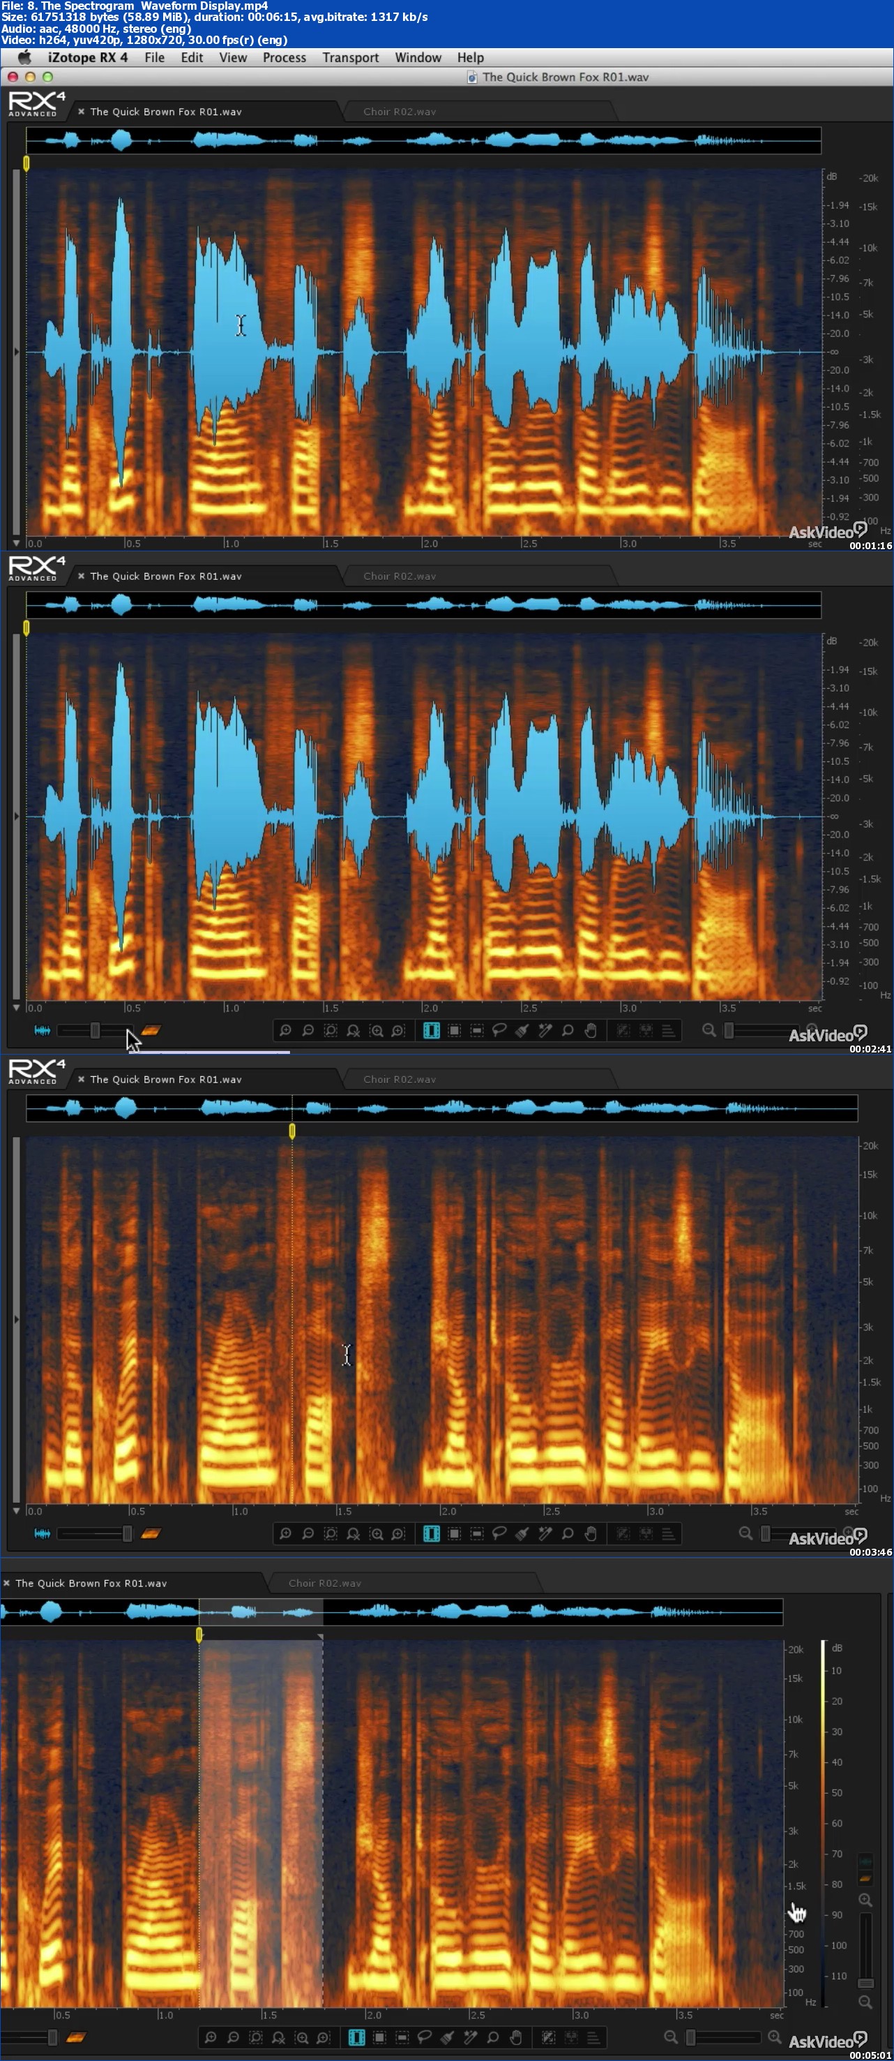Open the Help menu
894x2061 pixels.
(x=470, y=58)
